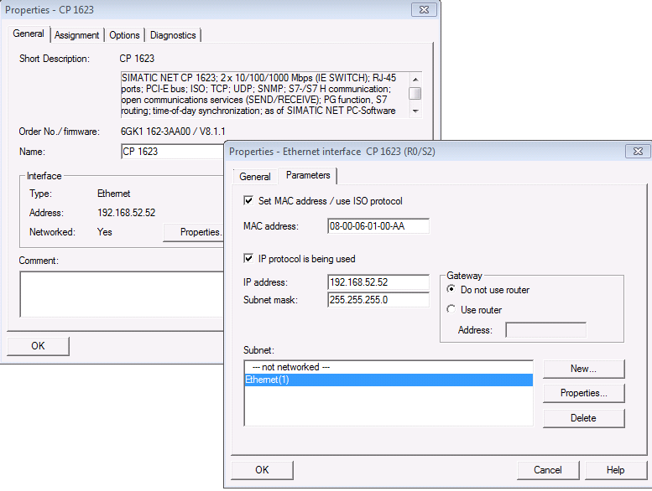
Task: Open the Options tab
Action: pos(124,35)
